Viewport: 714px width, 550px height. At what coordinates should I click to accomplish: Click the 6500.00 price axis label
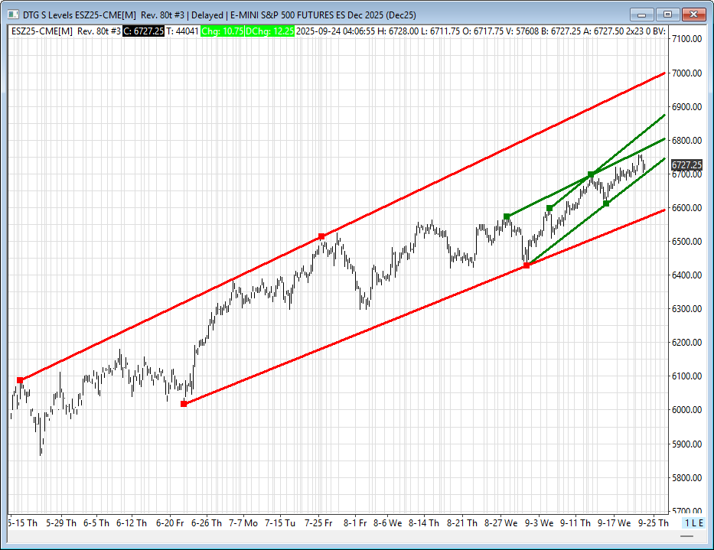tap(686, 241)
